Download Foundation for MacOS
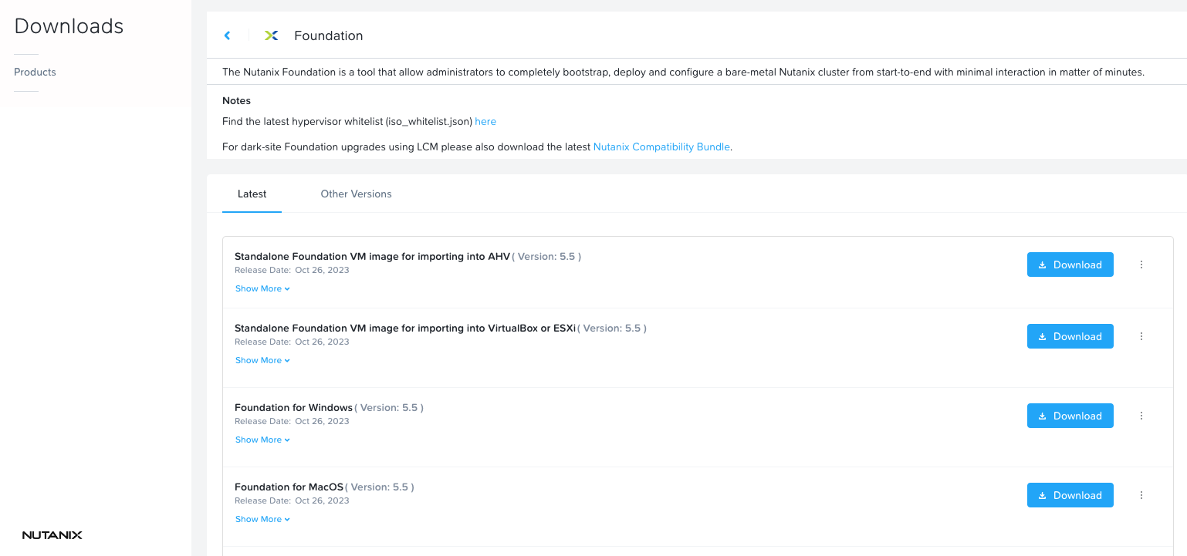 point(1070,495)
